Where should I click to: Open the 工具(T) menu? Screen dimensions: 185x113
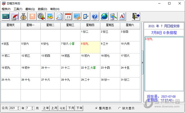click(18, 9)
